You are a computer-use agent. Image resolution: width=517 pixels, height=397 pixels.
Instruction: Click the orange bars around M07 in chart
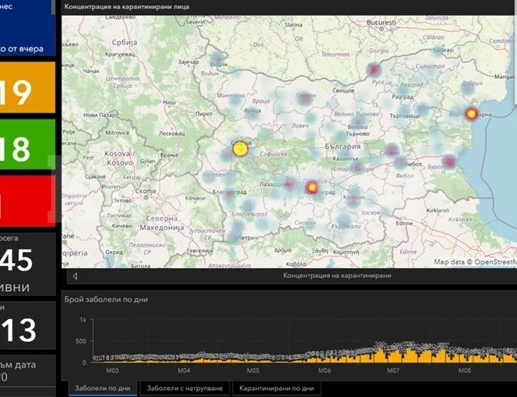pyautogui.click(x=394, y=356)
